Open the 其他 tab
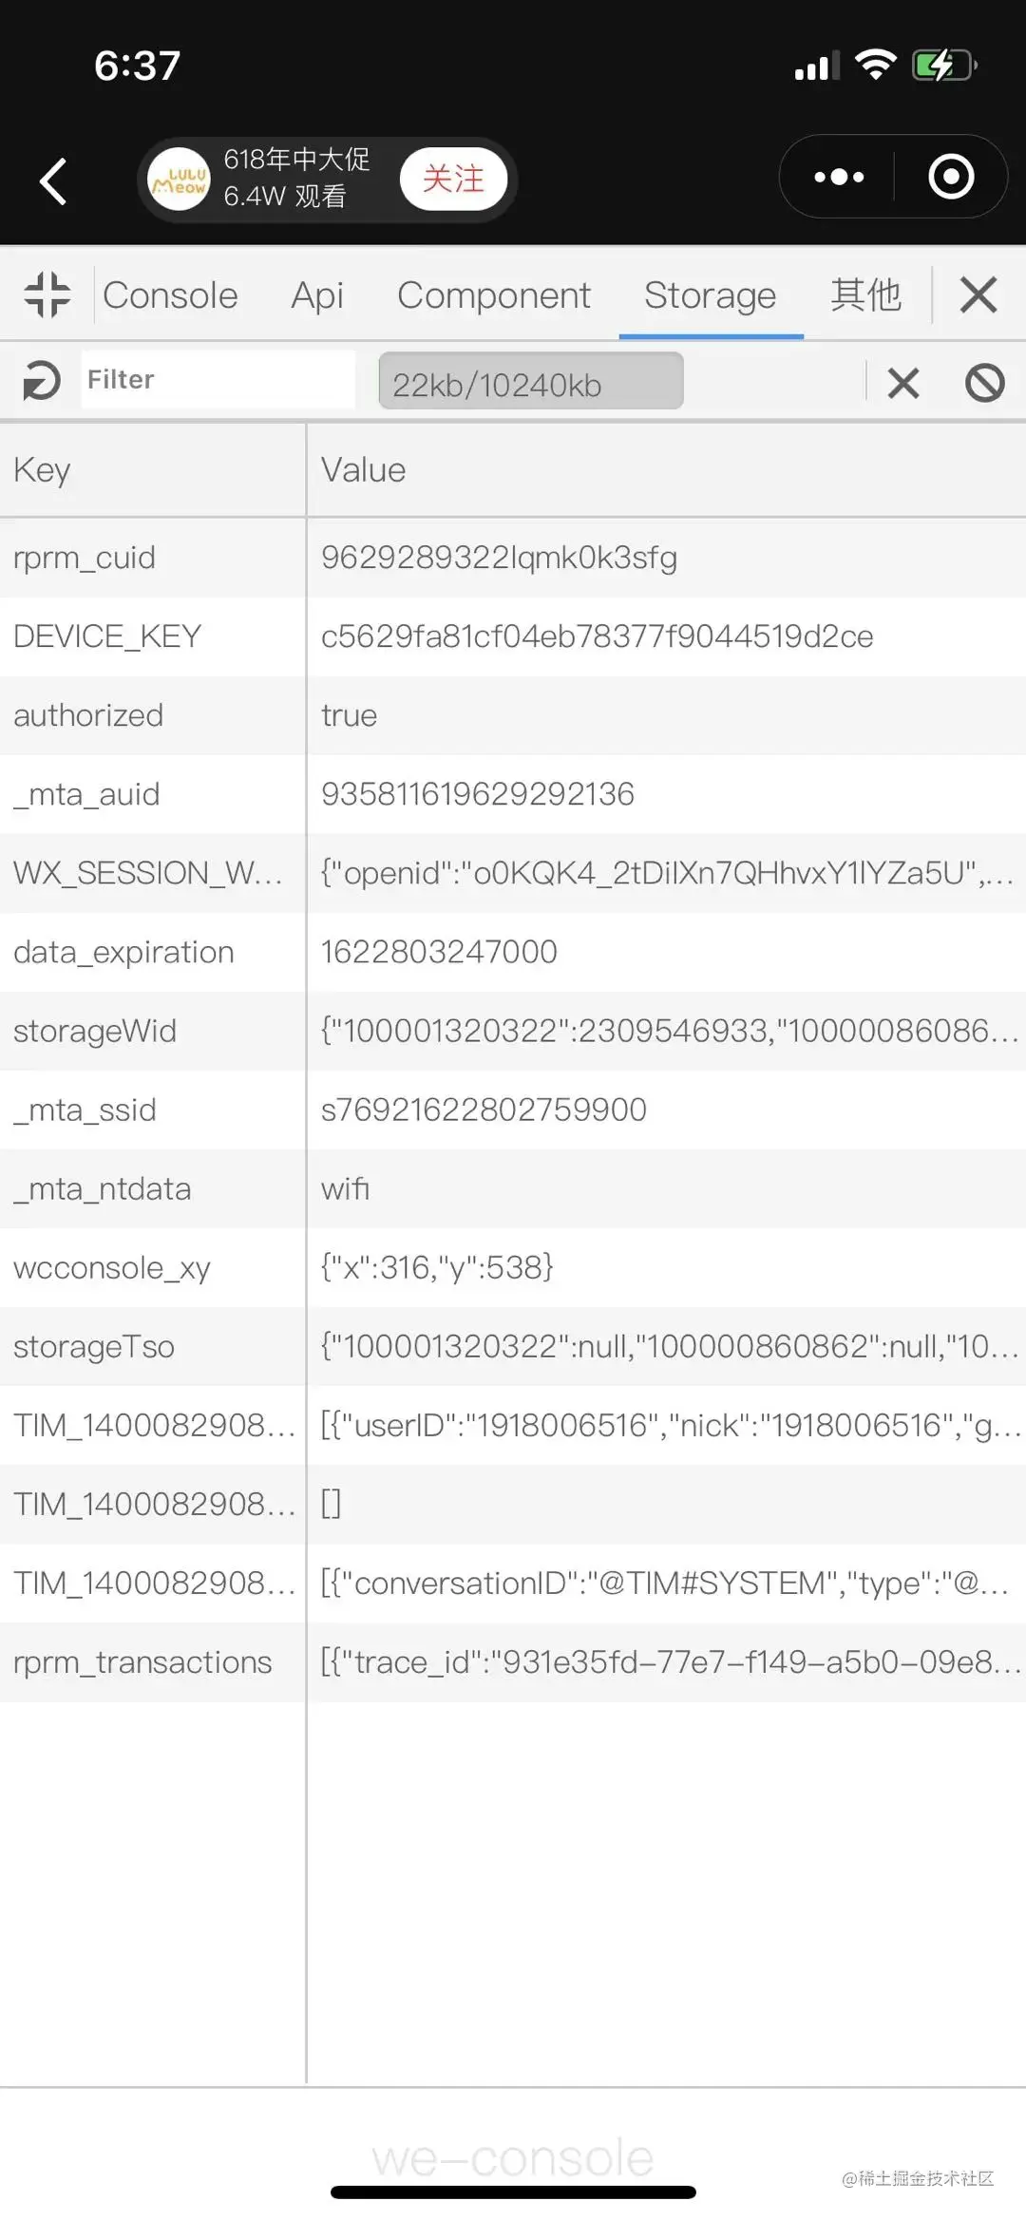This screenshot has width=1026, height=2220. click(865, 295)
